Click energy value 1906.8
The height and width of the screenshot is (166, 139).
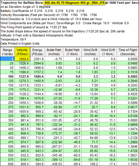(37, 68)
